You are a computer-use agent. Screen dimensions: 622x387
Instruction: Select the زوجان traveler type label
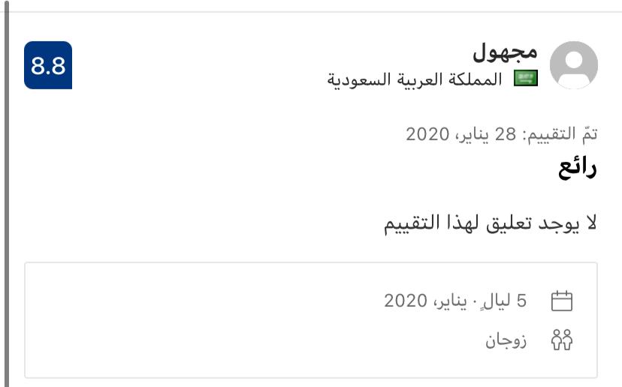pos(506,340)
